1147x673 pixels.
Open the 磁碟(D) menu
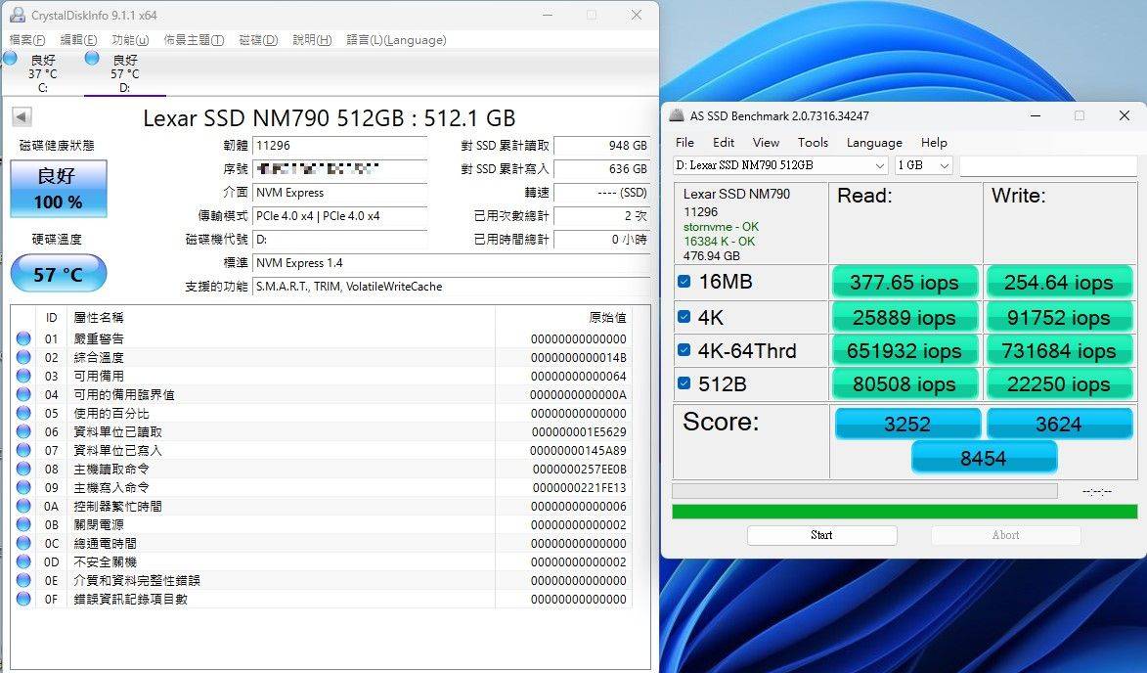pyautogui.click(x=258, y=39)
